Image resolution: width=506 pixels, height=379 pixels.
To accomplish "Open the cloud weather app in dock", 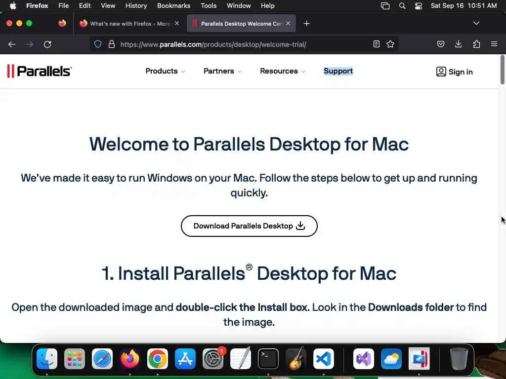I will [x=391, y=359].
